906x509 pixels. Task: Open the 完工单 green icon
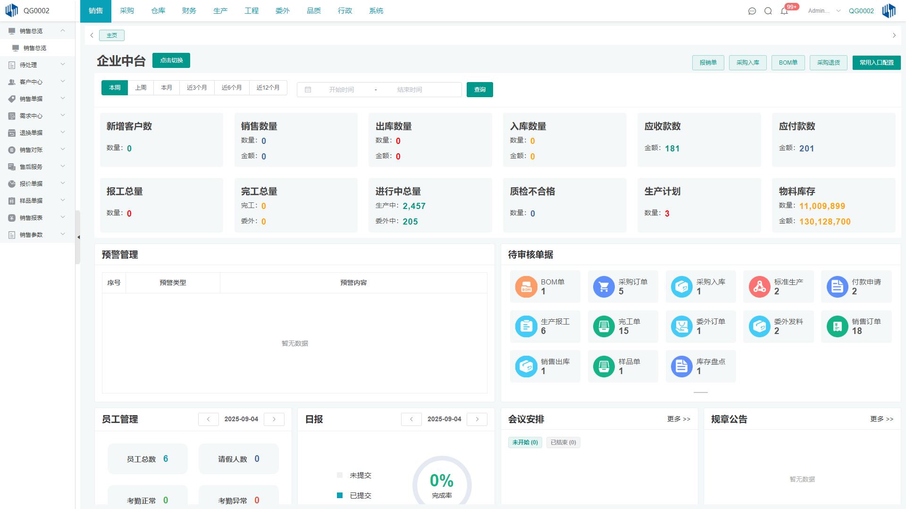[604, 326]
